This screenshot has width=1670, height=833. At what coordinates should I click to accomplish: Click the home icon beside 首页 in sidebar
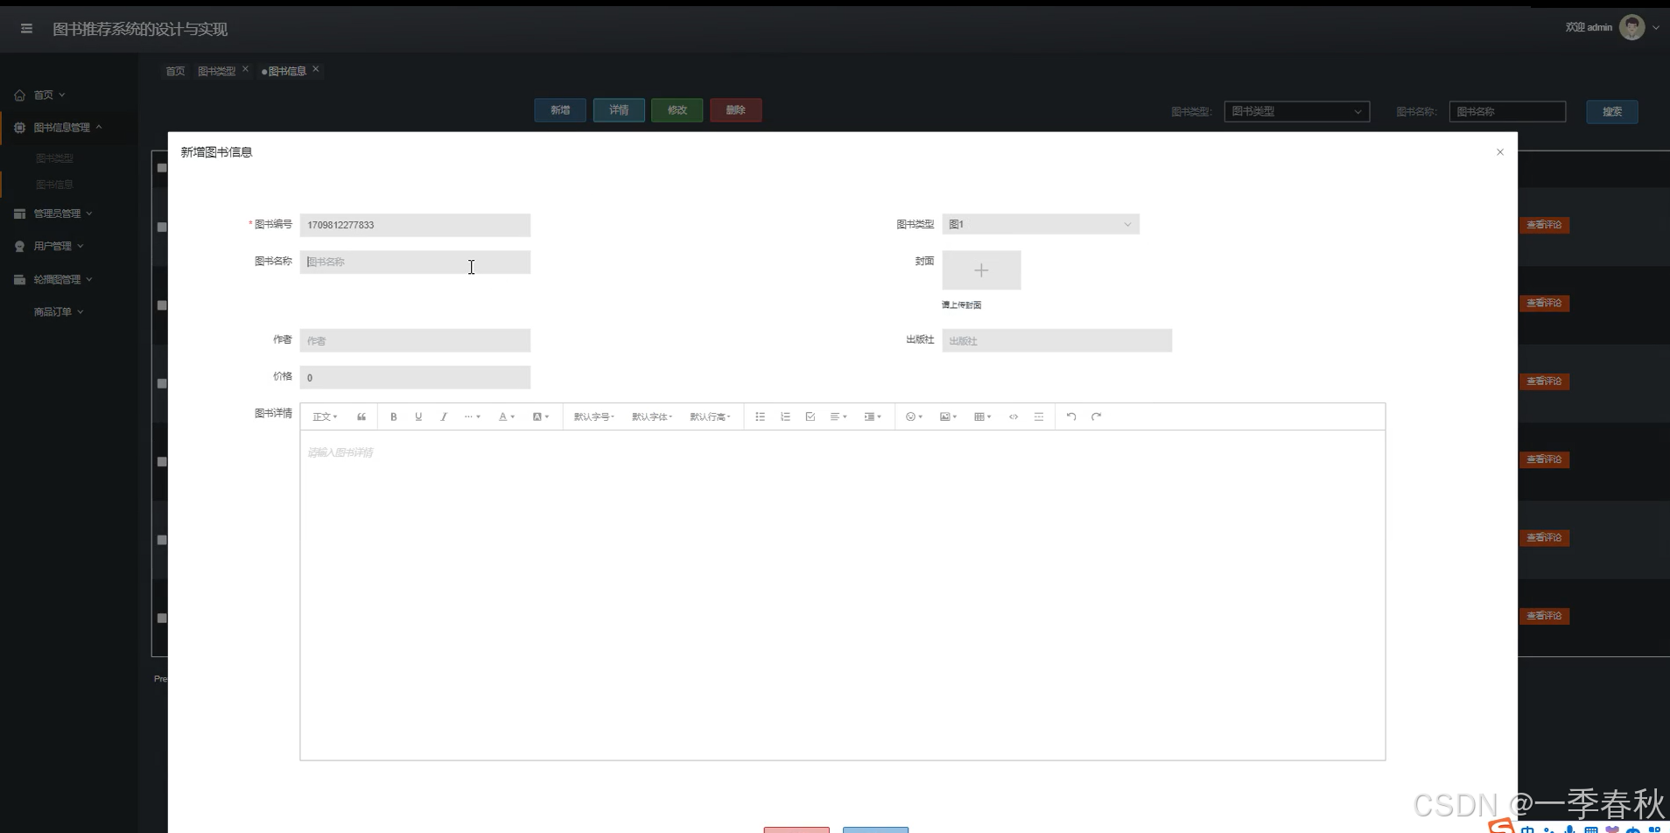(19, 94)
